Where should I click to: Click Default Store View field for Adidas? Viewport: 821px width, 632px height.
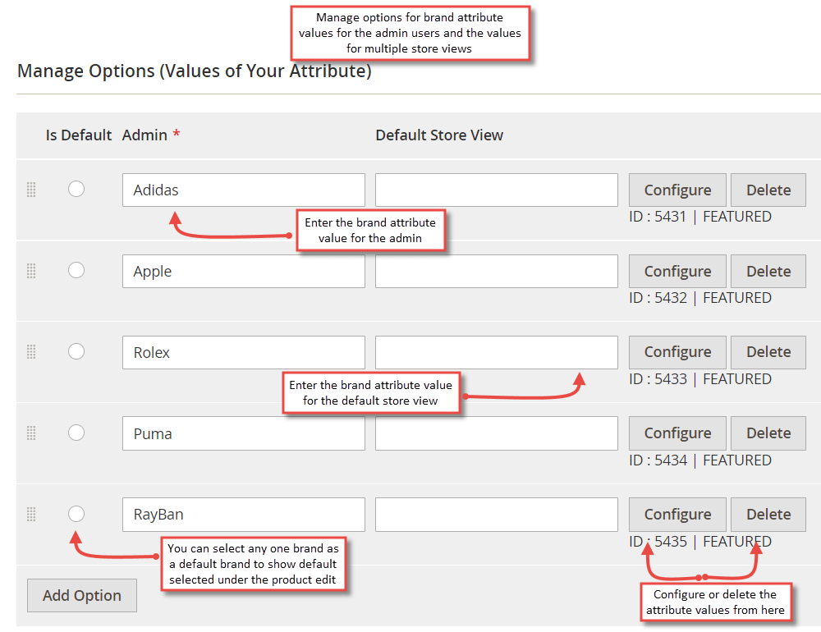[x=497, y=190]
